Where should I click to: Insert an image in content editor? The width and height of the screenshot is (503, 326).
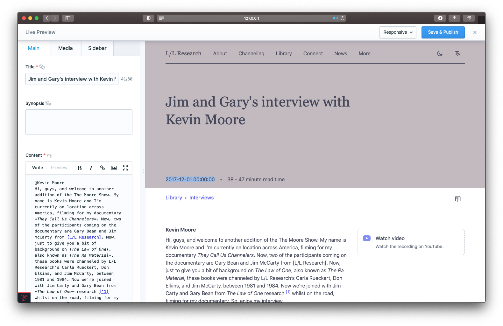coord(114,168)
